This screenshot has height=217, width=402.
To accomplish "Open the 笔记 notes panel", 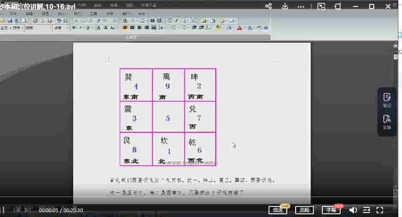I will (x=387, y=100).
